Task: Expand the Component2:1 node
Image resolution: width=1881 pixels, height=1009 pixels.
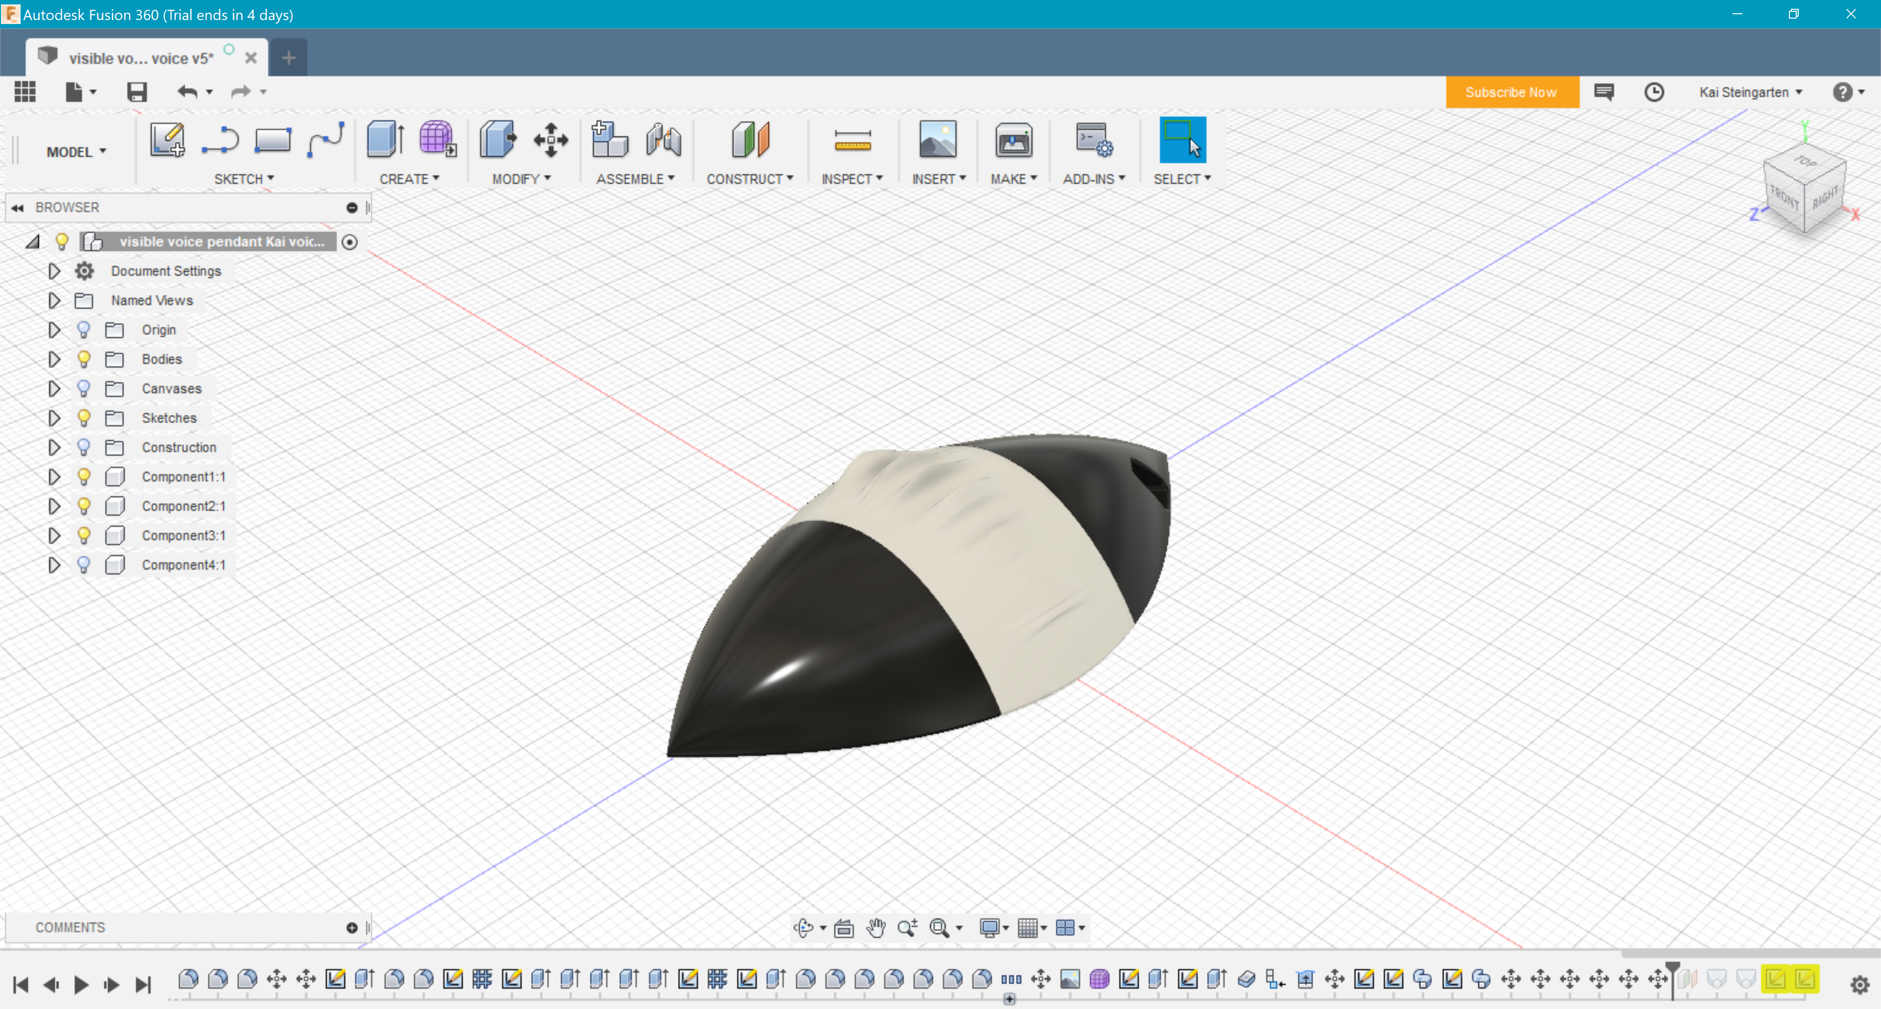Action: click(x=53, y=506)
